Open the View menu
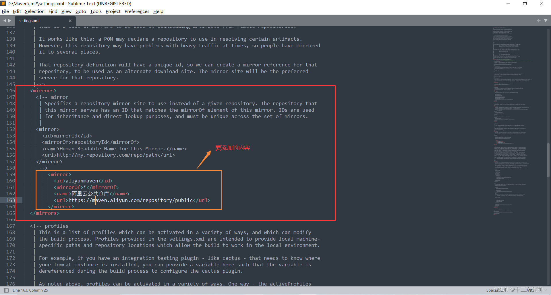The width and height of the screenshot is (551, 295). pos(66,11)
